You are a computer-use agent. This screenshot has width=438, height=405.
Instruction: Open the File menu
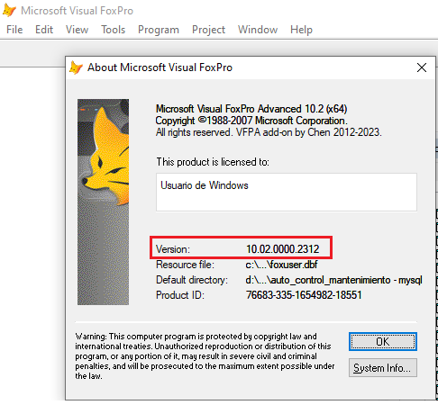14,30
